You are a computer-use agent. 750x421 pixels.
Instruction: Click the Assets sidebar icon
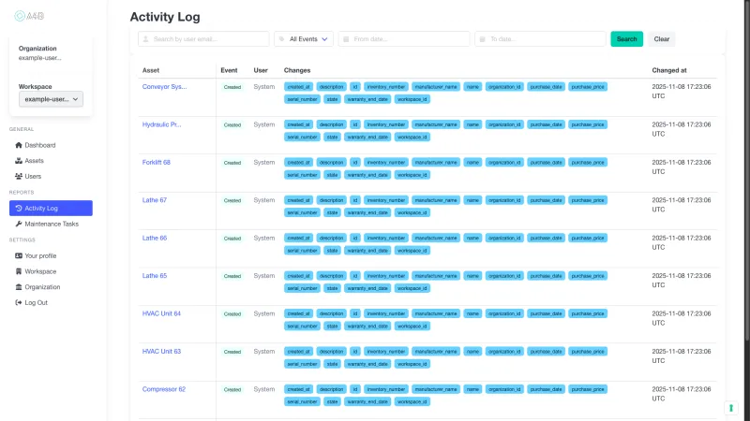coord(19,161)
